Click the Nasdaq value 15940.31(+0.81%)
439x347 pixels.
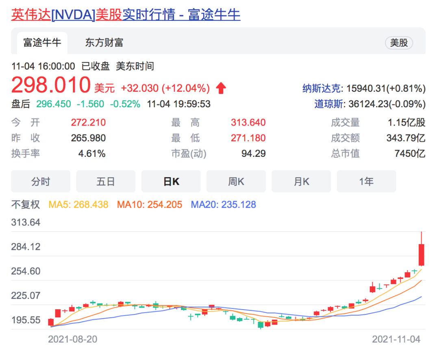click(386, 89)
